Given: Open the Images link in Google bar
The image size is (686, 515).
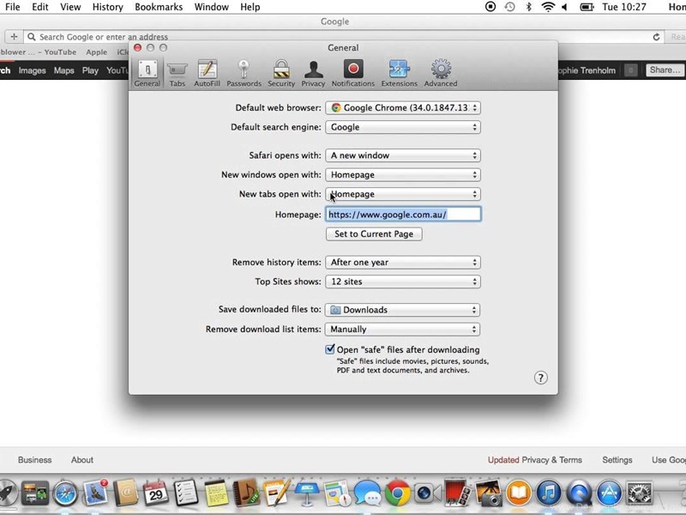Looking at the screenshot, I should (32, 70).
